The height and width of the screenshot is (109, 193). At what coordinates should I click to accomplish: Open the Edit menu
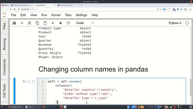(x=23, y=15)
